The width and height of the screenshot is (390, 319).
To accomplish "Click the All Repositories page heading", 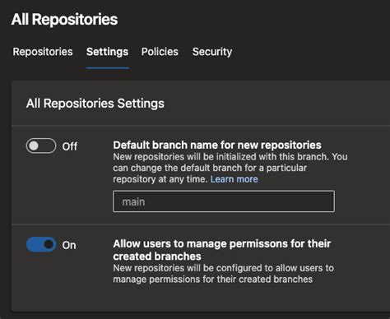I will coord(64,20).
